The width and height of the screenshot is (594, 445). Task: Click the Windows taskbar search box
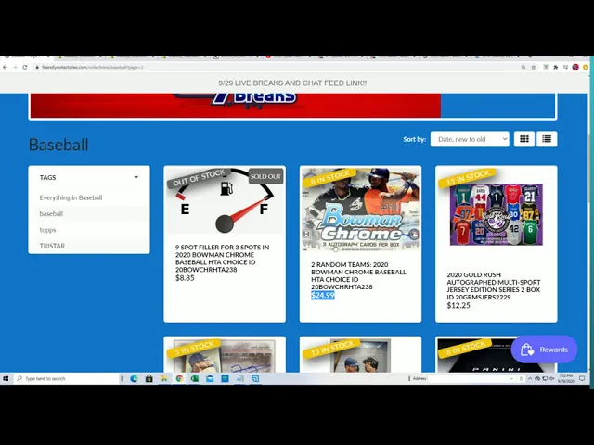(66, 378)
